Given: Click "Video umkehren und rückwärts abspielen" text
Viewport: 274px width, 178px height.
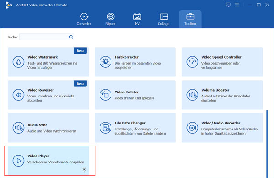Looking at the screenshot, I should 51,98.
